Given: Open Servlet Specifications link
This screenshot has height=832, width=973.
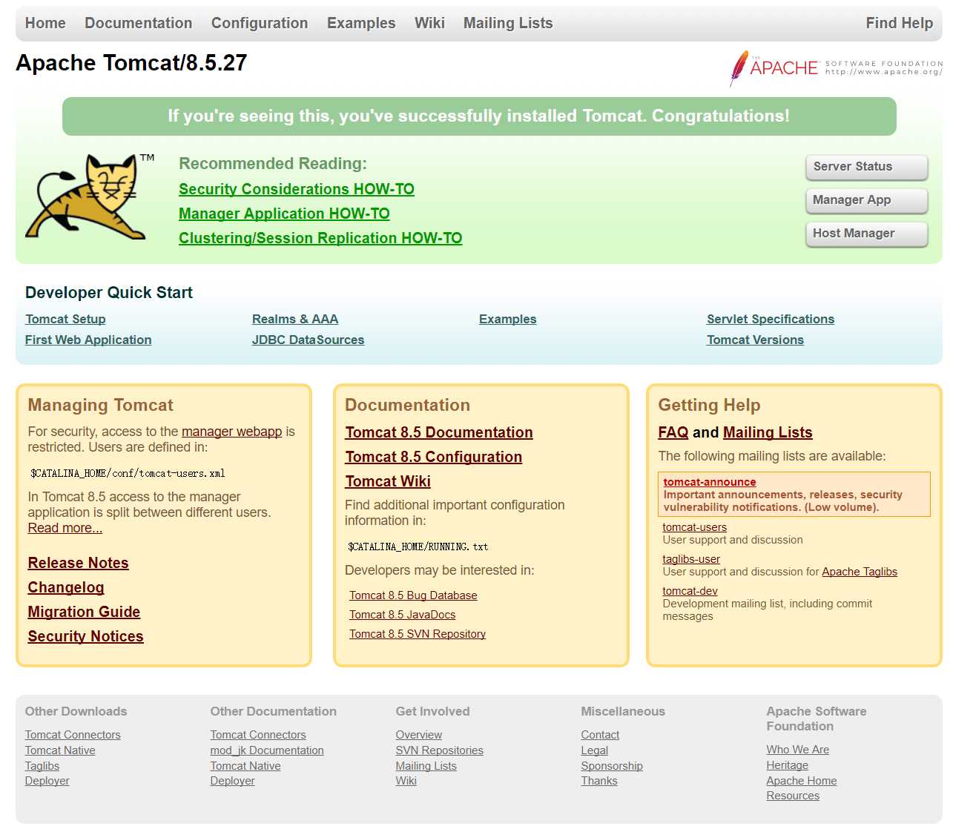Looking at the screenshot, I should [771, 319].
